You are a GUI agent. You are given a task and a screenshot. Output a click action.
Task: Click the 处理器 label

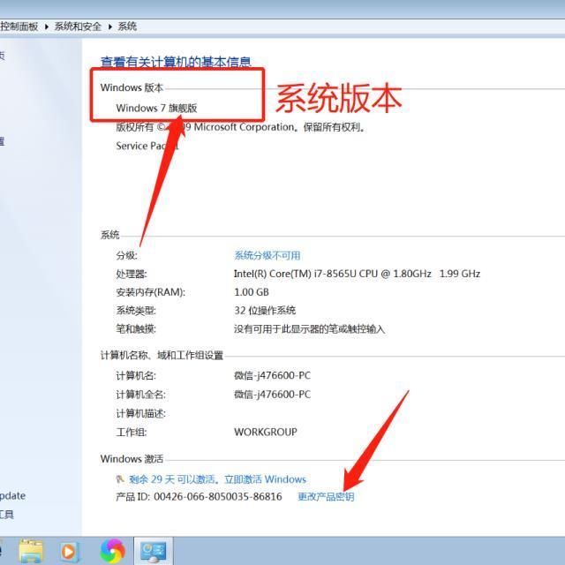tap(132, 275)
